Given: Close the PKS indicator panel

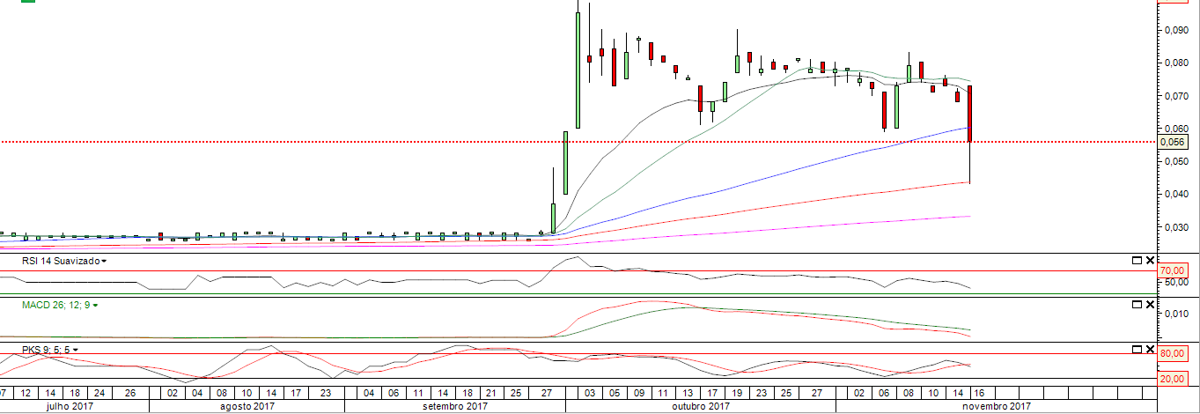Looking at the screenshot, I should (x=1150, y=349).
